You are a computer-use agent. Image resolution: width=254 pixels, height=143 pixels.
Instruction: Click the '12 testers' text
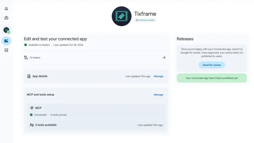35,58
